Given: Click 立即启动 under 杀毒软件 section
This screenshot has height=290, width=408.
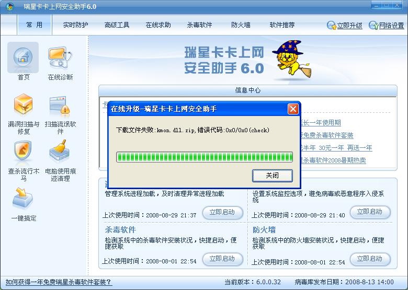Looking at the screenshot, I should 222,259.
